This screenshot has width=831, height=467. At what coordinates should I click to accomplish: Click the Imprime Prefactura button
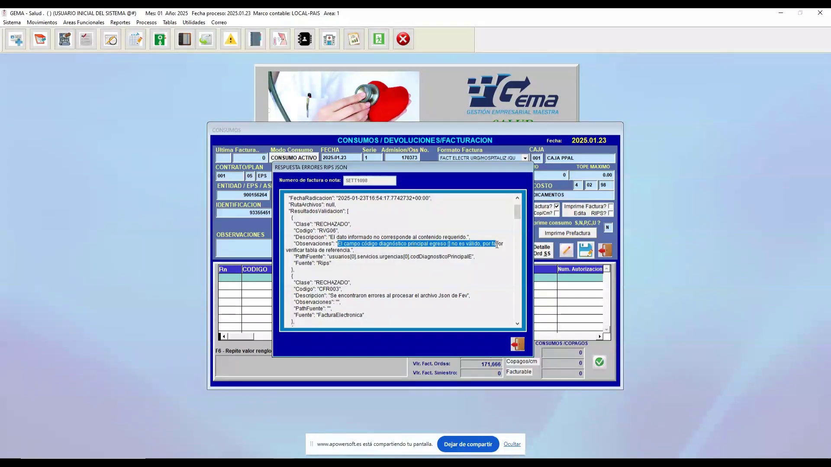pos(567,233)
